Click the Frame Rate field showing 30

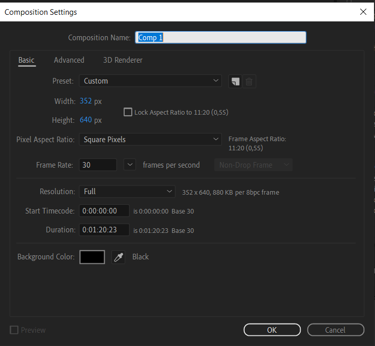tap(98, 165)
